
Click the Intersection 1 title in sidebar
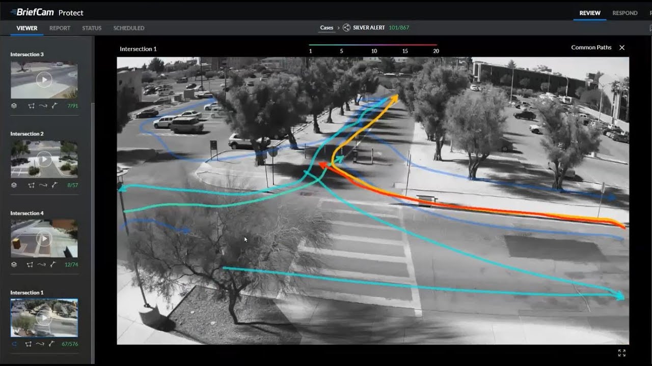pos(27,292)
